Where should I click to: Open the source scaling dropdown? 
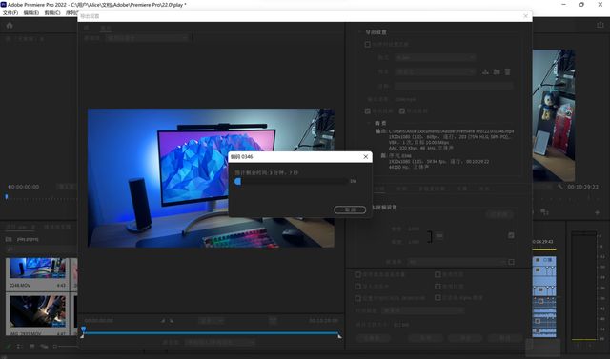pyautogui.click(x=147, y=38)
